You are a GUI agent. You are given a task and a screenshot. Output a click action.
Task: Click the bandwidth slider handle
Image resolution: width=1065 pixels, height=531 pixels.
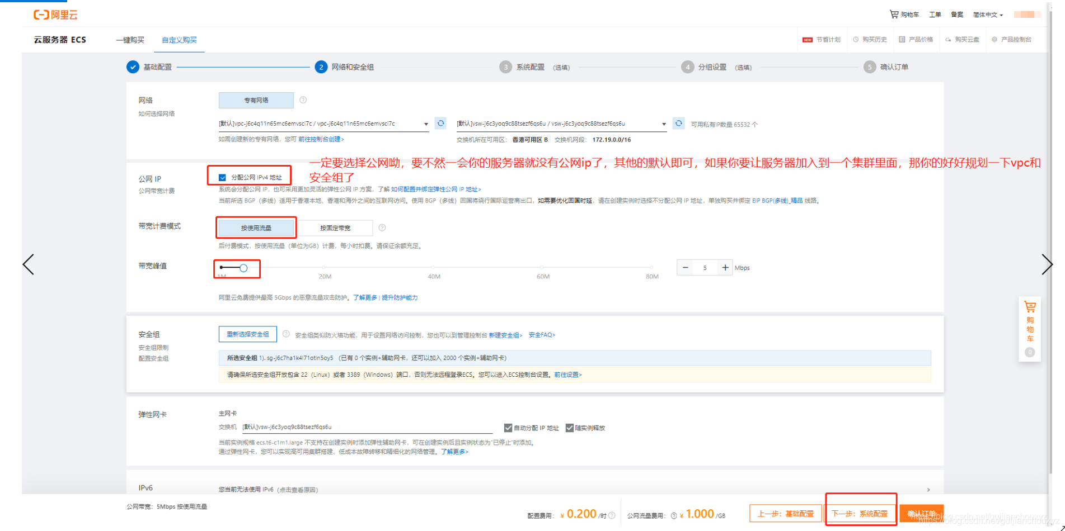pos(243,268)
